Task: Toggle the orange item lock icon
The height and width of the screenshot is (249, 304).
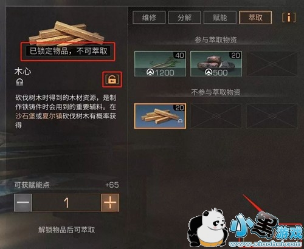Action: tap(112, 80)
